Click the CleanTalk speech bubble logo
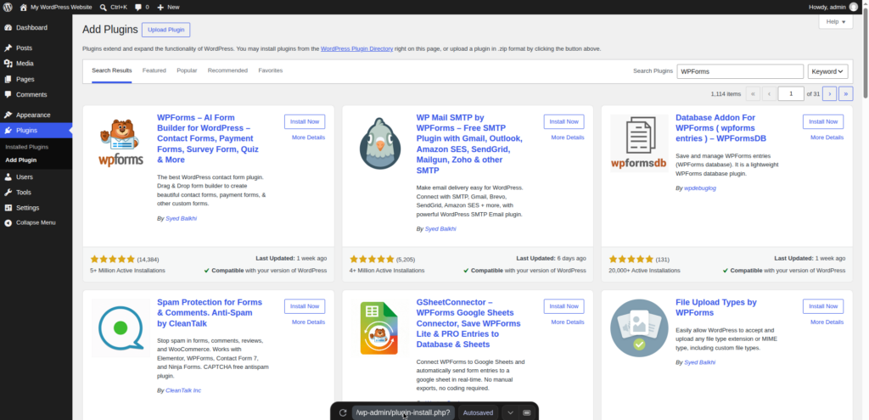The height and width of the screenshot is (420, 869). coord(121,328)
